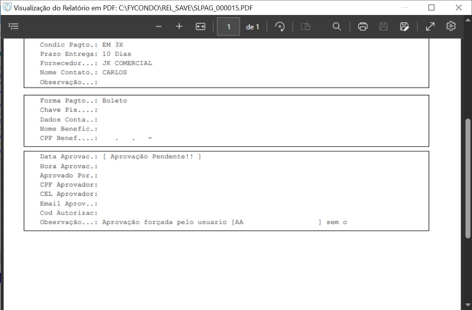The image size is (472, 310).
Task: Open the PDF viewer settings gear
Action: (451, 26)
